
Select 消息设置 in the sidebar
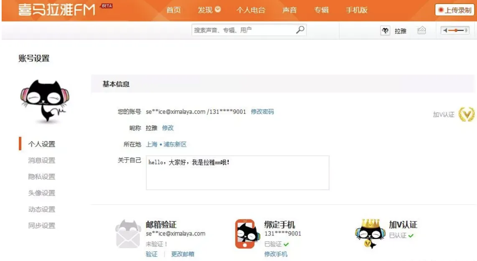[42, 160]
